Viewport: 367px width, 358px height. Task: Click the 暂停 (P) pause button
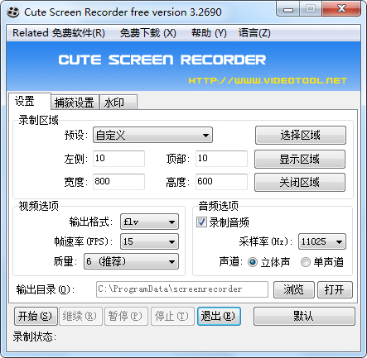(126, 316)
